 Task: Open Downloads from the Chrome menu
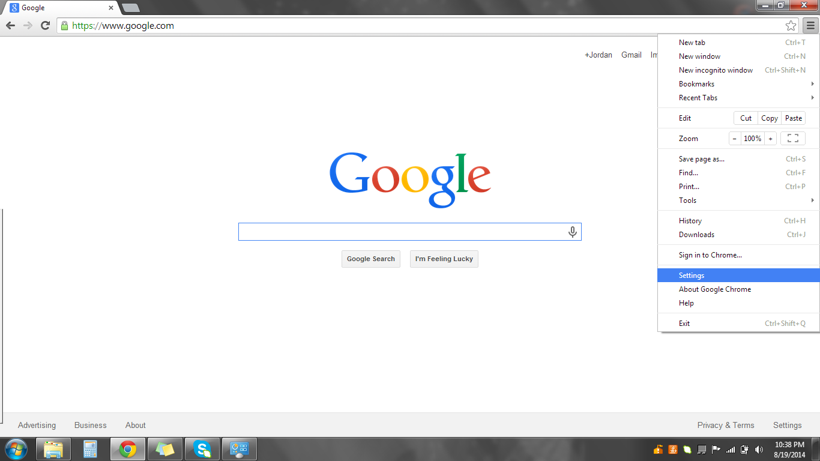[x=739, y=235]
